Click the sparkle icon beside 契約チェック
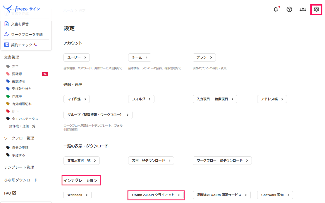325x203 pixels. 35,45
